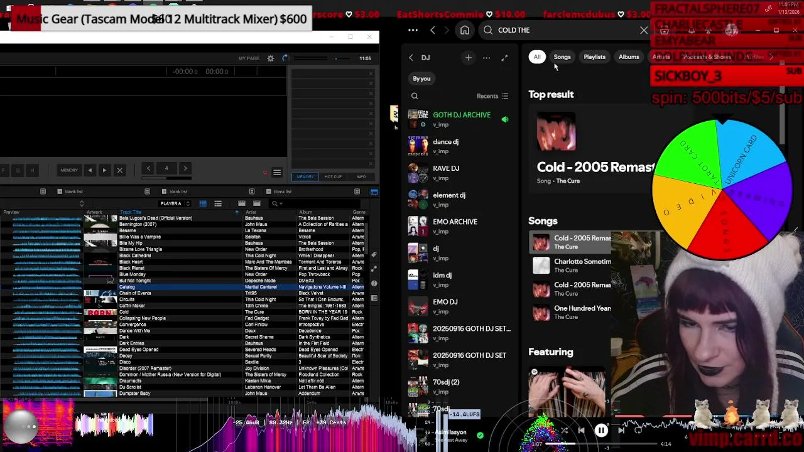804x452 pixels.
Task: Create new playlist with plus icon
Action: (x=468, y=58)
